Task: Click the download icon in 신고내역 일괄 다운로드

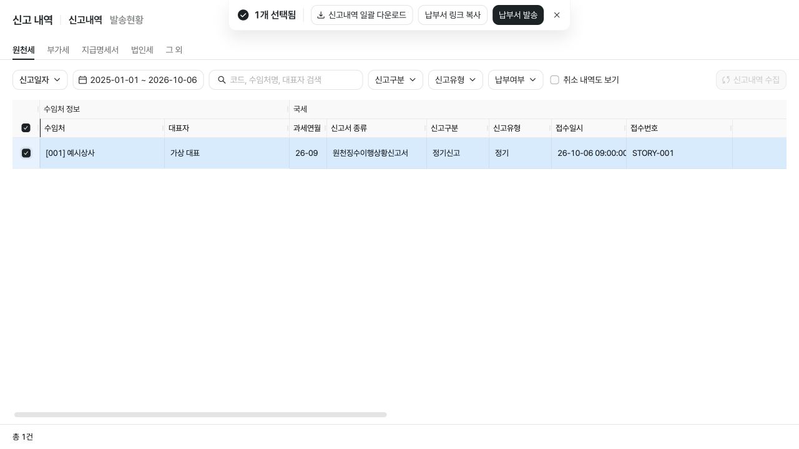Action: [x=321, y=15]
